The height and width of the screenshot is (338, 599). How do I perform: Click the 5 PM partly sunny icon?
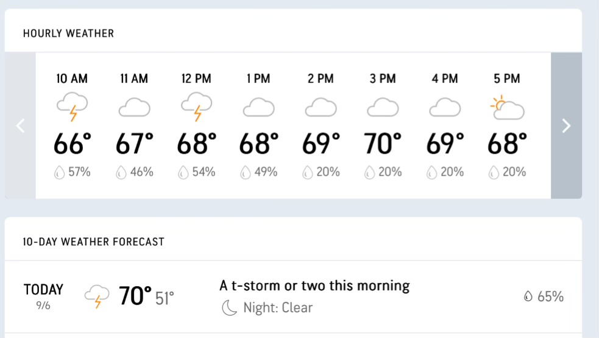[x=507, y=108]
